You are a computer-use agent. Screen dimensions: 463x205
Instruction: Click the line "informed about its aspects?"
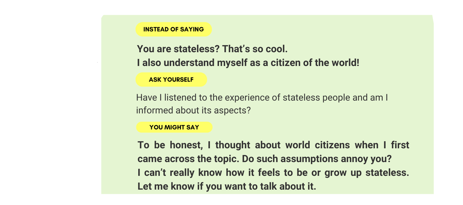click(x=193, y=110)
